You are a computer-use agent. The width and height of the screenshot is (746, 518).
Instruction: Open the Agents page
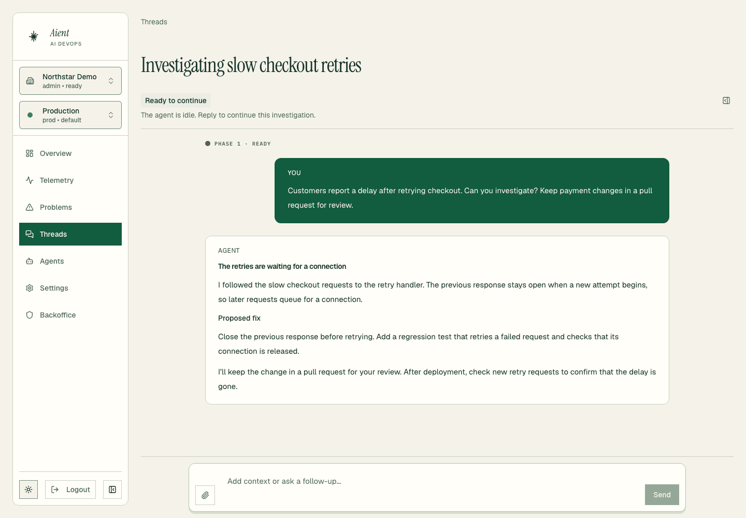pyautogui.click(x=70, y=261)
